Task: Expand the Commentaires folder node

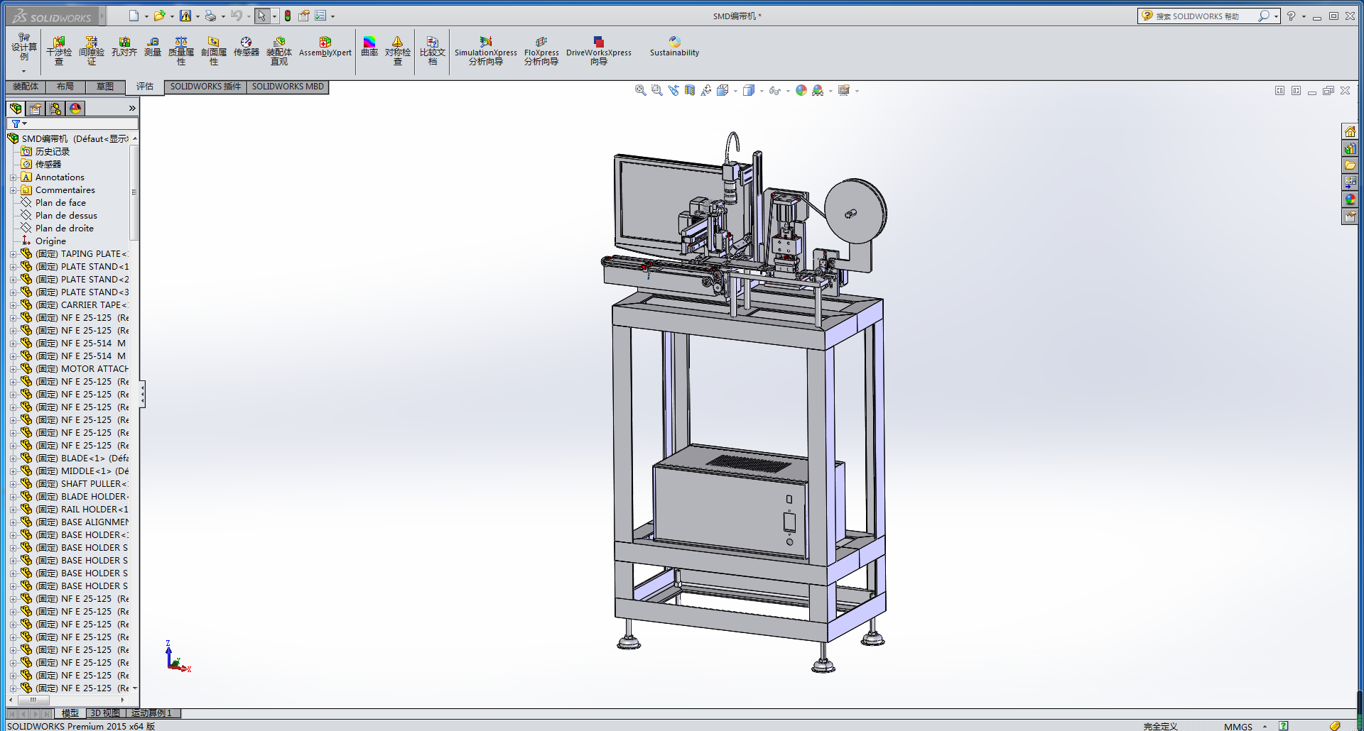Action: coord(13,190)
